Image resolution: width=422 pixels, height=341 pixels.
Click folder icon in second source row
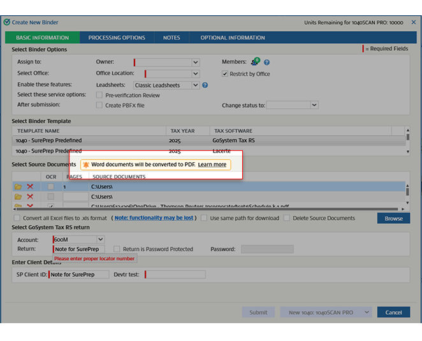pos(18,197)
